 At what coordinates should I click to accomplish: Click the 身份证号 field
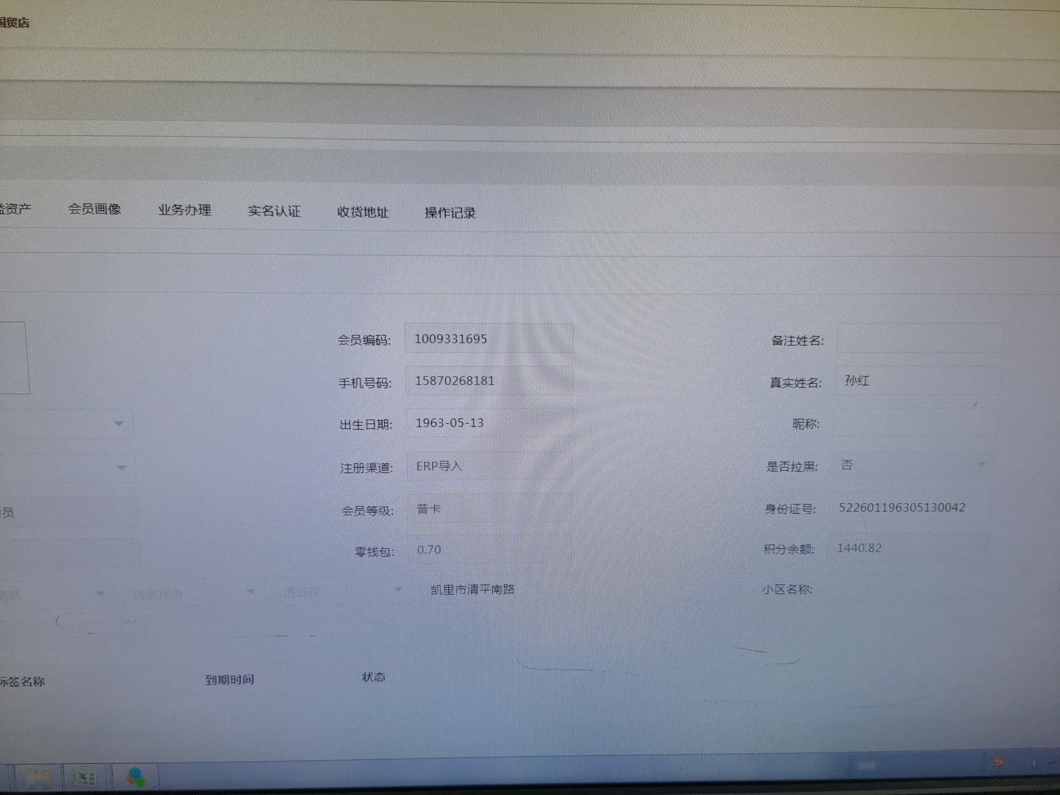[x=911, y=508]
